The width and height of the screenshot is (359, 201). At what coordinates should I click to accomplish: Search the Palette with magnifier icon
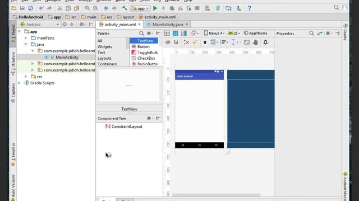coord(141,33)
